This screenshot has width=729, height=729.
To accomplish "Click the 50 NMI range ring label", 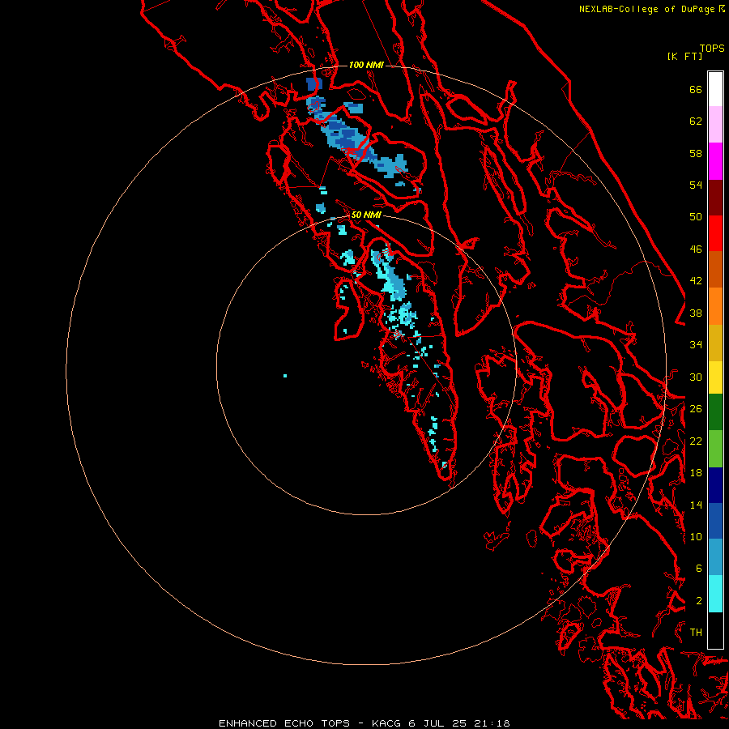I will point(366,215).
